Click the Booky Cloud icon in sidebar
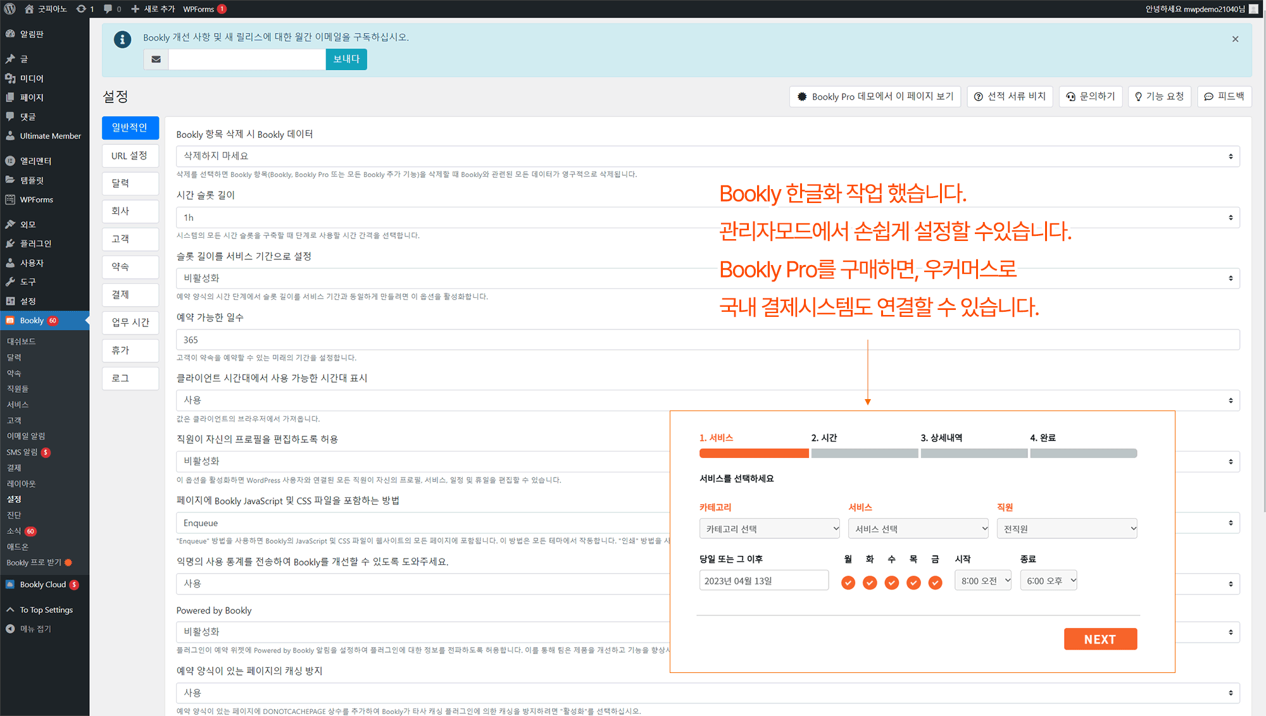Screen dimensions: 1266x716 pyautogui.click(x=10, y=584)
